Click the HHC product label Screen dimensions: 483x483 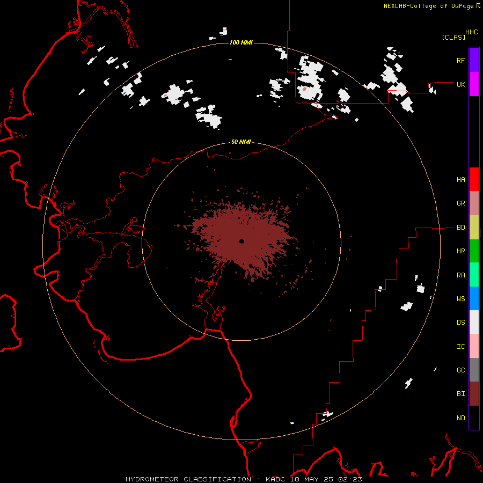[471, 32]
